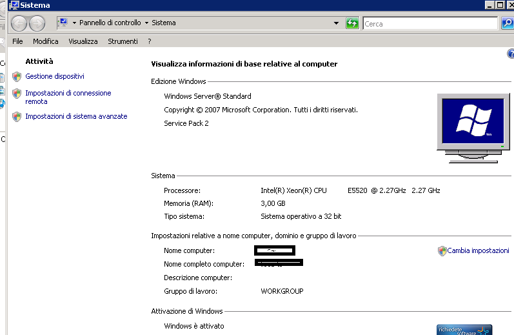Click the Sistema breadcrumb in address bar
Screen dimensions: 514x335
164,23
